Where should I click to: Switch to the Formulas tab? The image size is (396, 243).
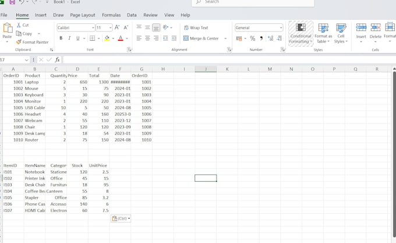111,15
